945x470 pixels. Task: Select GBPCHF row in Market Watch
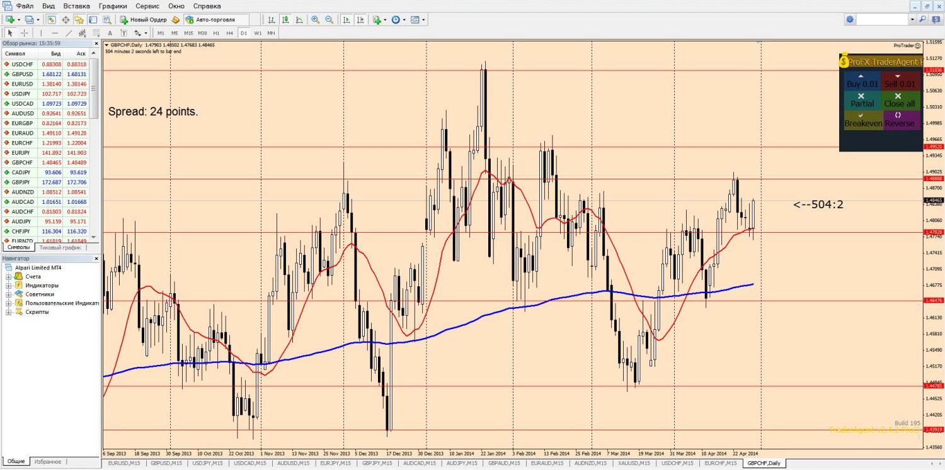click(45, 162)
